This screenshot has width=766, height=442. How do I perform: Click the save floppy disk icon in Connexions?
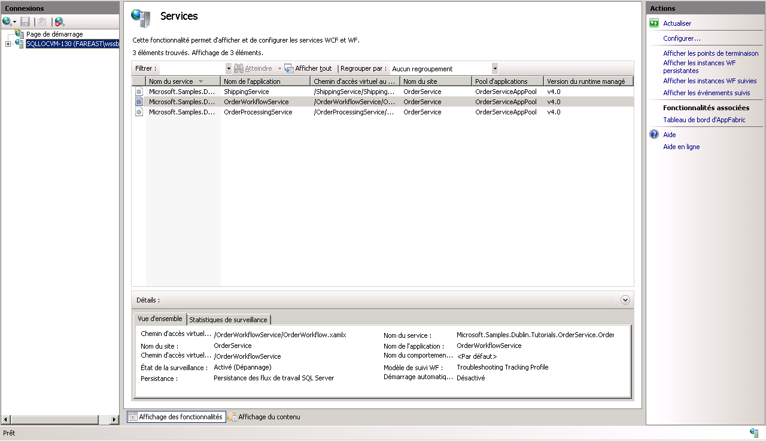click(x=25, y=22)
